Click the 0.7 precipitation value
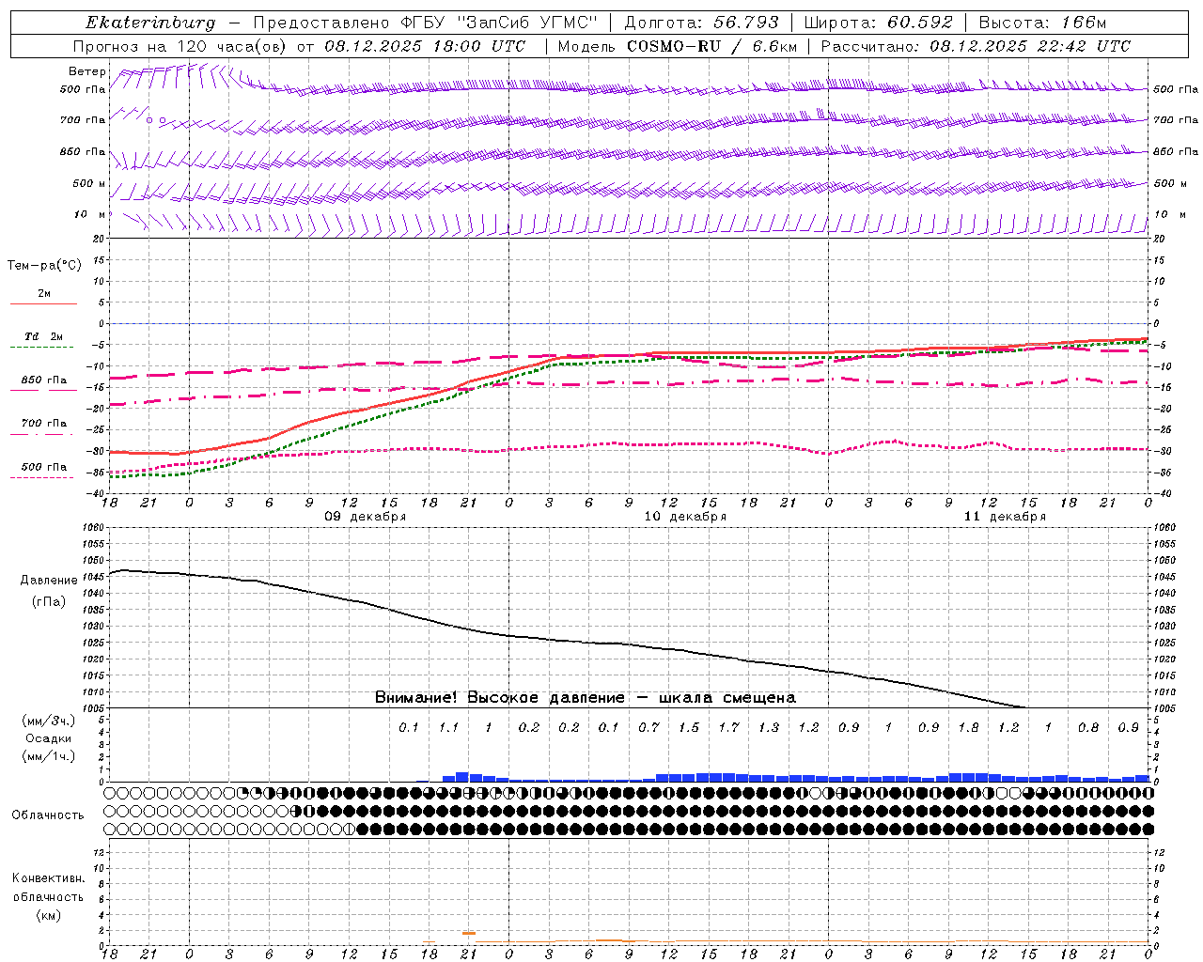Image resolution: width=1203 pixels, height=962 pixels. pos(648,727)
